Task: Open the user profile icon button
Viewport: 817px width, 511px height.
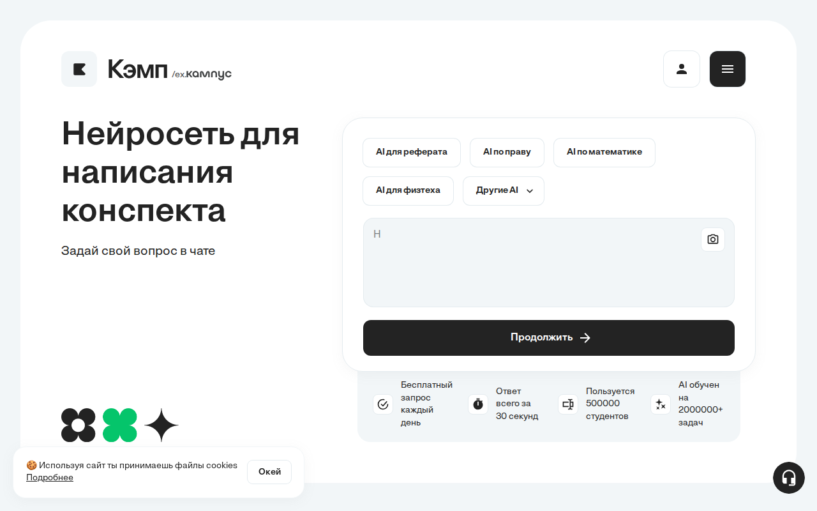Action: [x=682, y=69]
